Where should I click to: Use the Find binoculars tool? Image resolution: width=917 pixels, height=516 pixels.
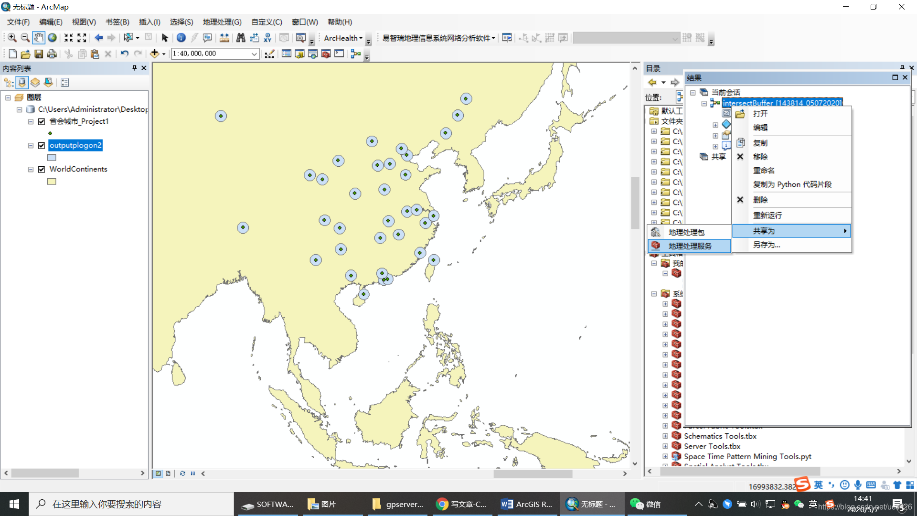coord(241,38)
